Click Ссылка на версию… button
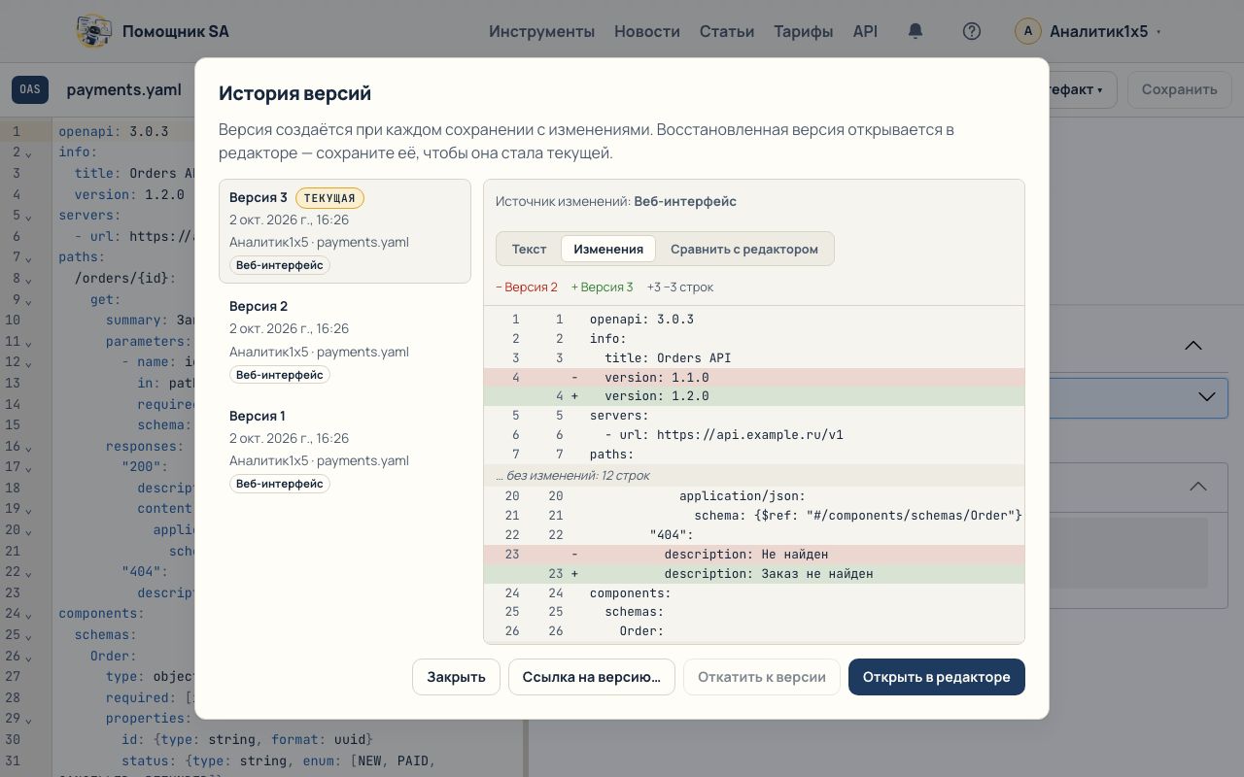This screenshot has width=1244, height=777. click(591, 677)
